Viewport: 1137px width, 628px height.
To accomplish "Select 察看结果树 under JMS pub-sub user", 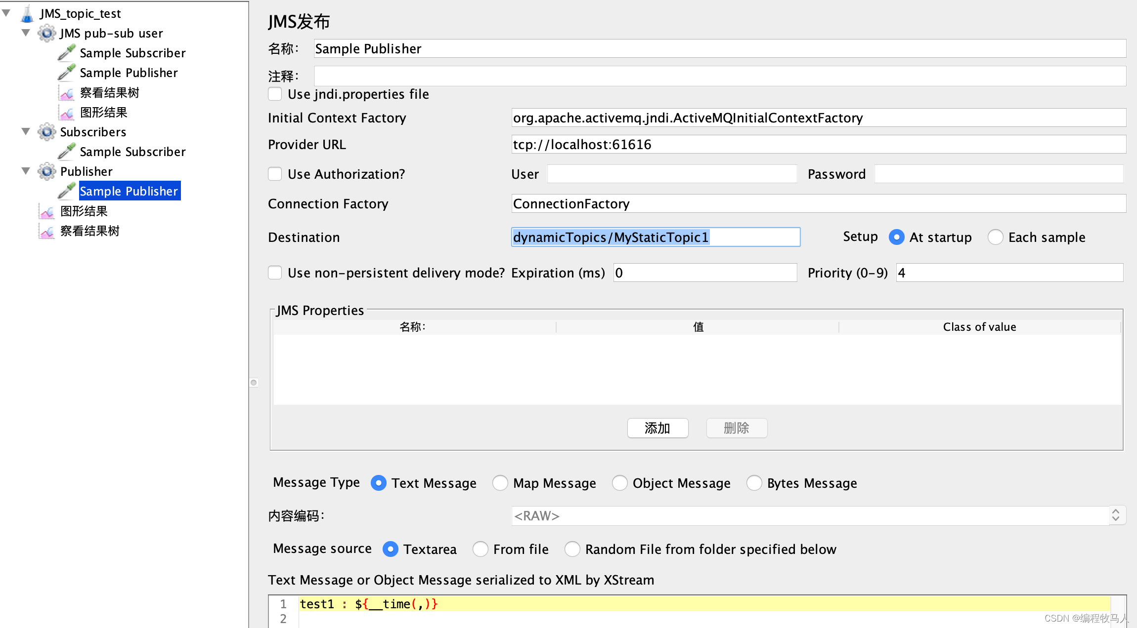I will tap(109, 93).
